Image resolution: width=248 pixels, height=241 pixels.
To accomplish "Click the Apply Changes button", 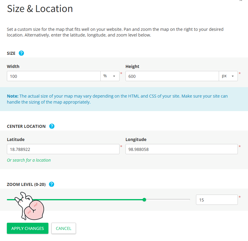I will 27,228.
